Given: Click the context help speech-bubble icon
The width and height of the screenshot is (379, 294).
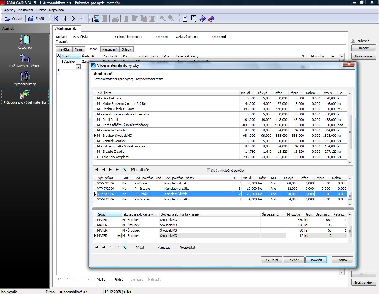Looking at the screenshot, I should [x=194, y=19].
